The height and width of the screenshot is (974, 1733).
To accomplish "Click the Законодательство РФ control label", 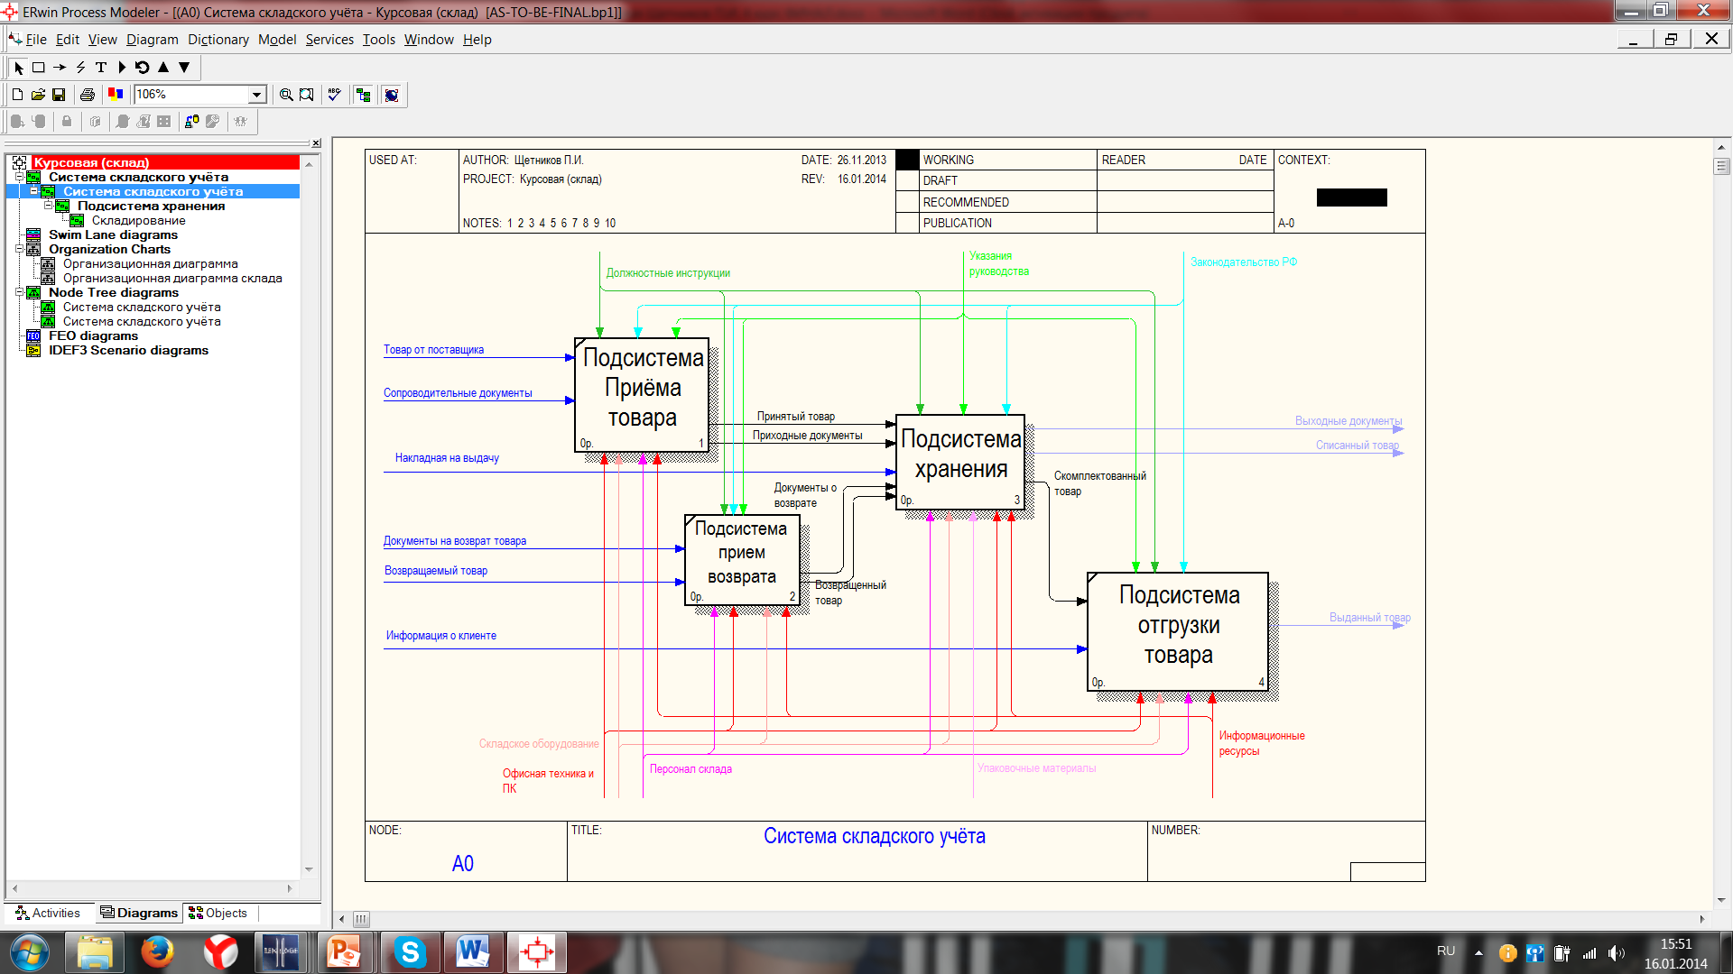I will click(1244, 262).
